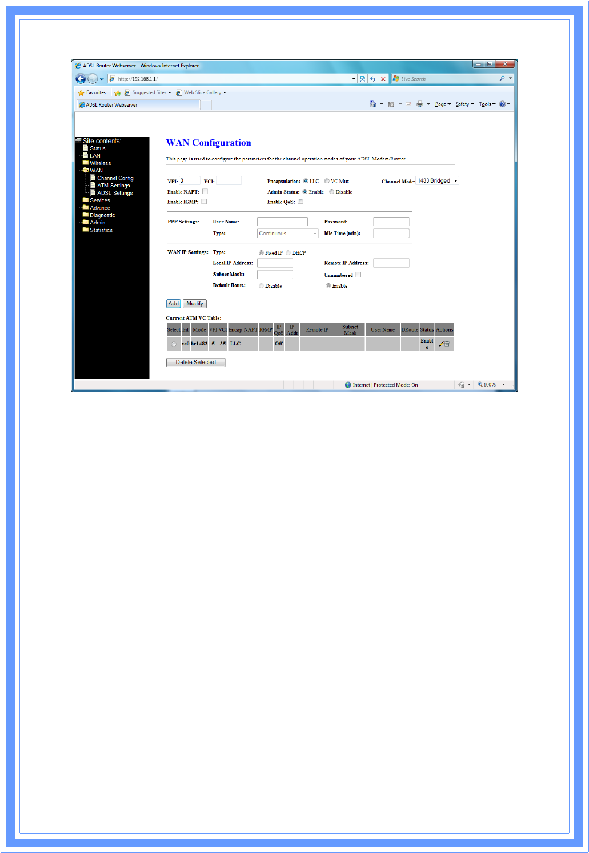Image resolution: width=589 pixels, height=853 pixels.
Task: Click the pencil edit icon in Actions column
Action: point(441,344)
